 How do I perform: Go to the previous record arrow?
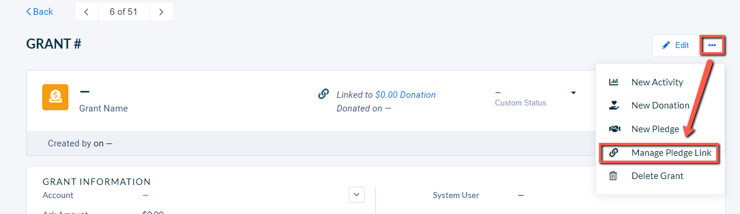pos(86,12)
